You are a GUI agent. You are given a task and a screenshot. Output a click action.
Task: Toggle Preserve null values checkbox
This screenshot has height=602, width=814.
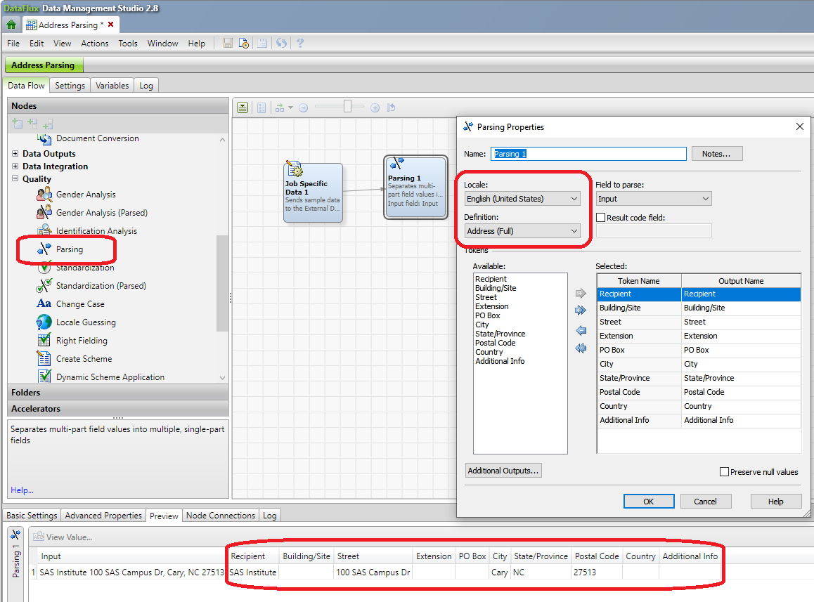coord(724,472)
